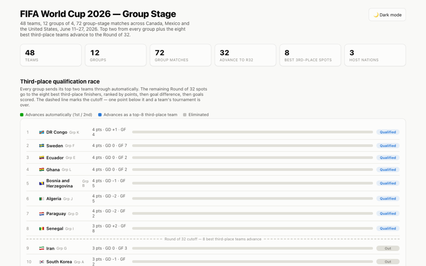Click the Iran team name
This screenshot has width=426, height=266.
pyautogui.click(x=50, y=248)
